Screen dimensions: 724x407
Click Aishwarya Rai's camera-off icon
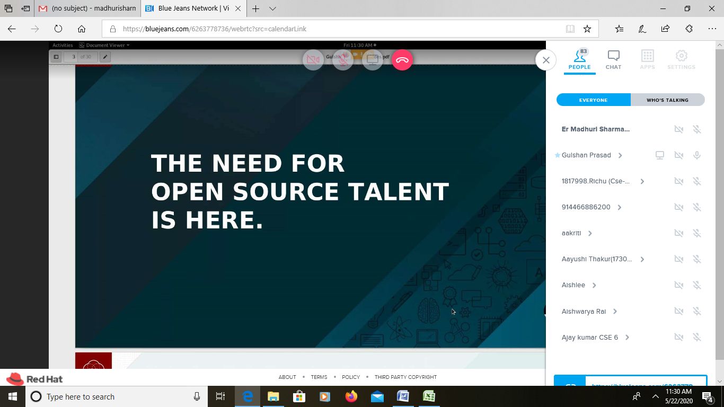(678, 311)
